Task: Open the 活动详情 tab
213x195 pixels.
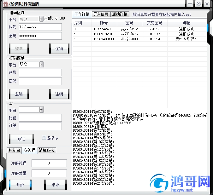Action: click(120, 14)
